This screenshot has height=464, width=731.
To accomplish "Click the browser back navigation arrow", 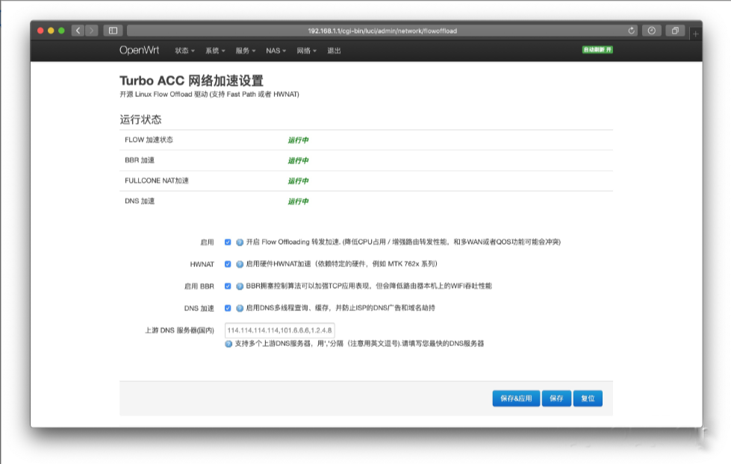I will 78,31.
